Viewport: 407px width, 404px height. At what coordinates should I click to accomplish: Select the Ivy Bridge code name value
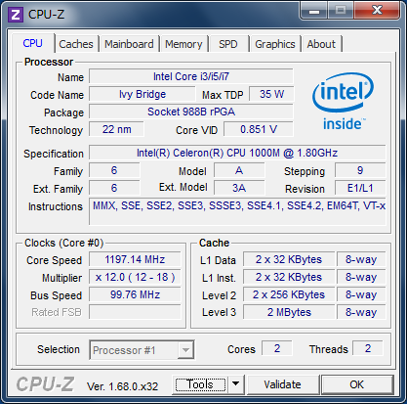pos(142,94)
